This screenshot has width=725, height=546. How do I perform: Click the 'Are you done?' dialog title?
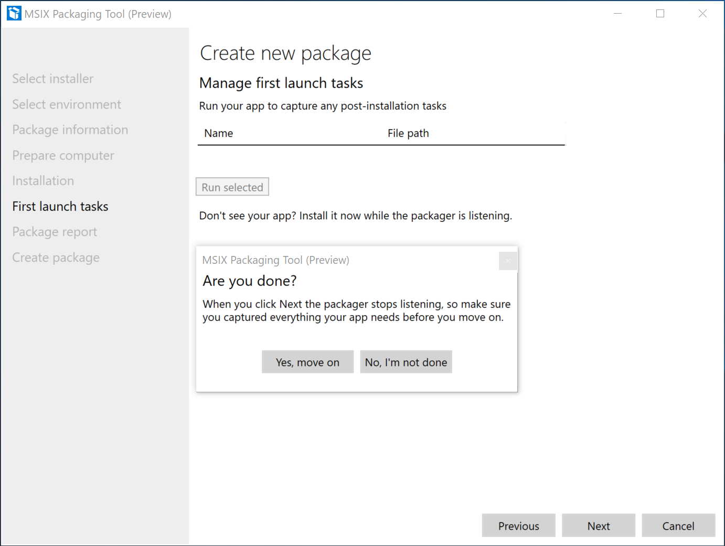250,281
